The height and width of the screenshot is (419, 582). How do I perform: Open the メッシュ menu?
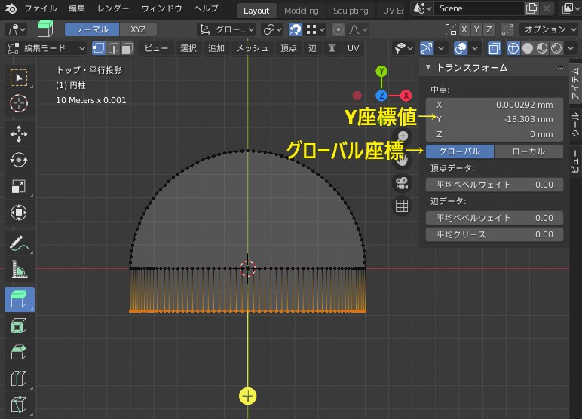coord(253,48)
